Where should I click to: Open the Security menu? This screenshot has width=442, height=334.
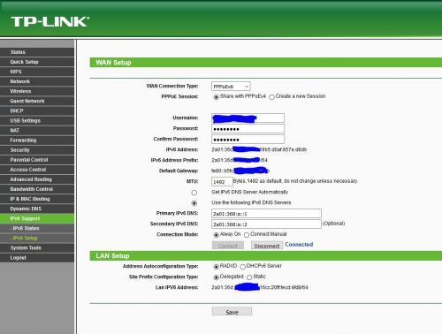[x=37, y=150]
